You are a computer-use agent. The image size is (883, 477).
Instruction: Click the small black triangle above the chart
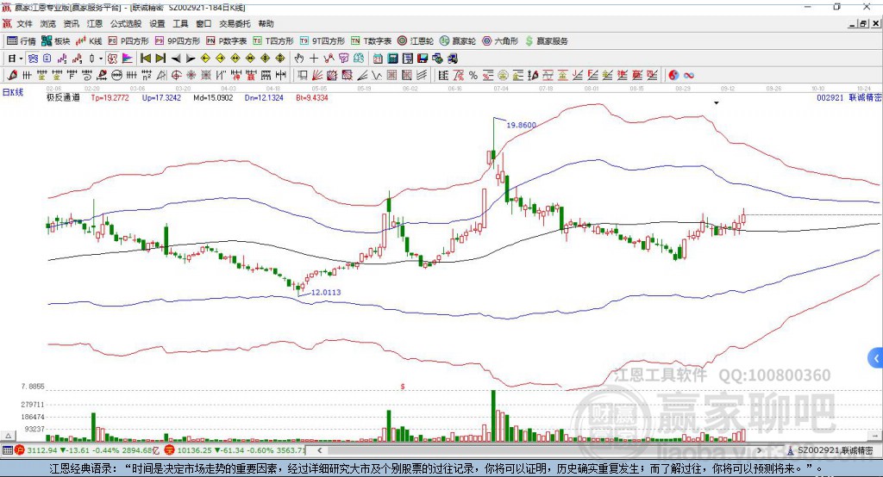717,103
